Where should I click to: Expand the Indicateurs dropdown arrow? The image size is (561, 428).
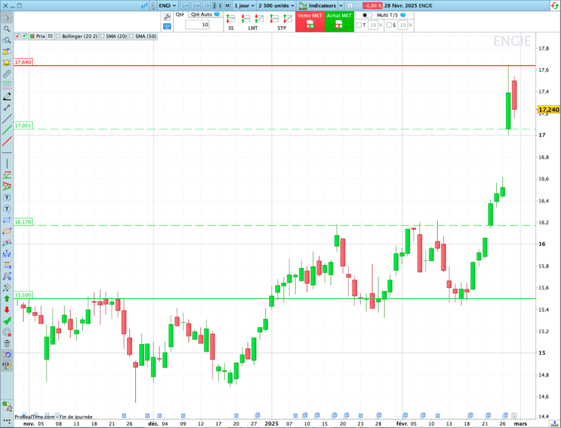point(341,5)
